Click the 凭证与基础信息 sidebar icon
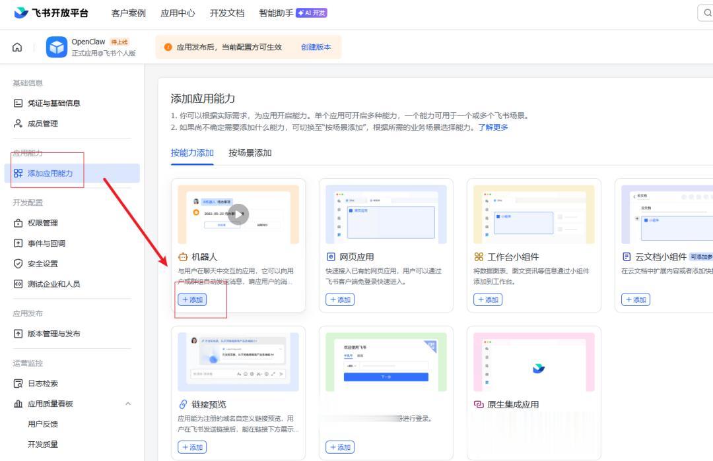Viewport: 713px width, 461px height. (18, 103)
